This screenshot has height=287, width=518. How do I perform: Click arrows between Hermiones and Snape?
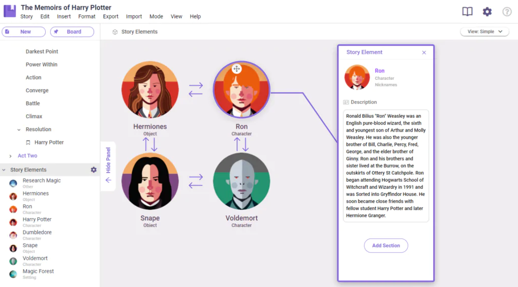point(150,145)
